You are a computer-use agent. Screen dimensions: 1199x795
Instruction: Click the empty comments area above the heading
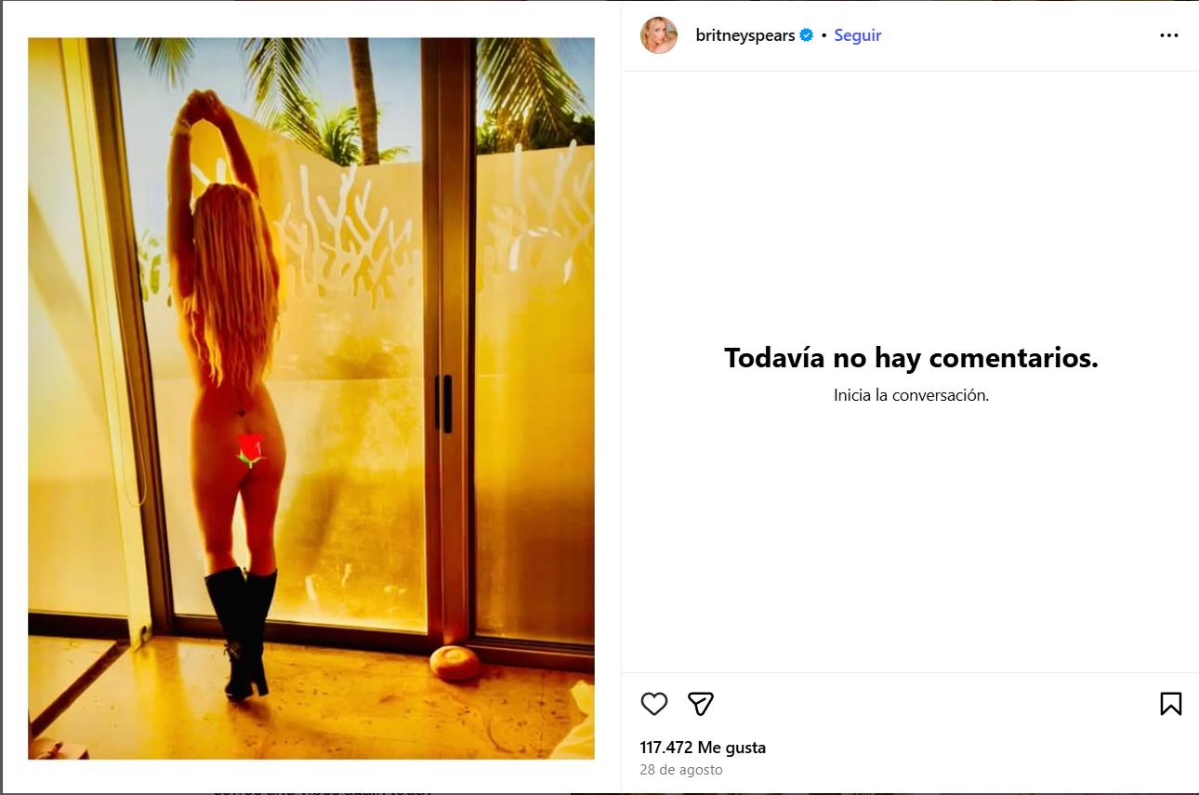coord(911,205)
